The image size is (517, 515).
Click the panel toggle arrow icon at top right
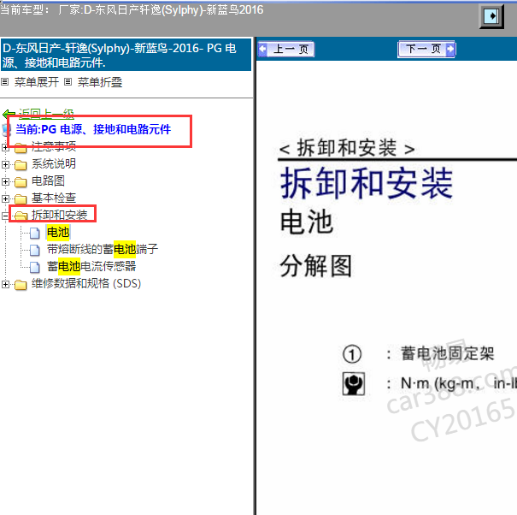point(491,16)
